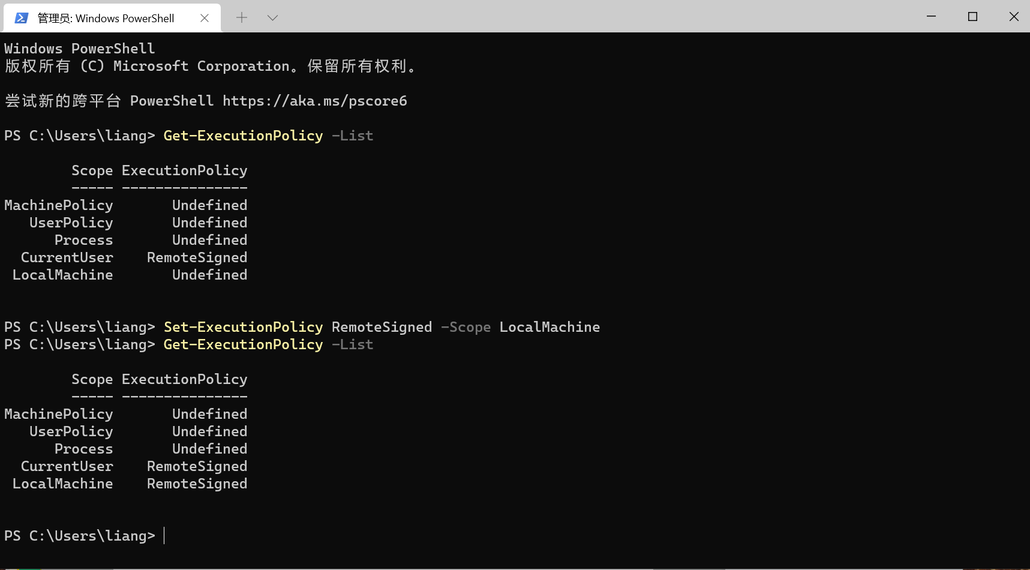
Task: Select the first Get-ExecutionPolicy command text
Action: (x=242, y=136)
